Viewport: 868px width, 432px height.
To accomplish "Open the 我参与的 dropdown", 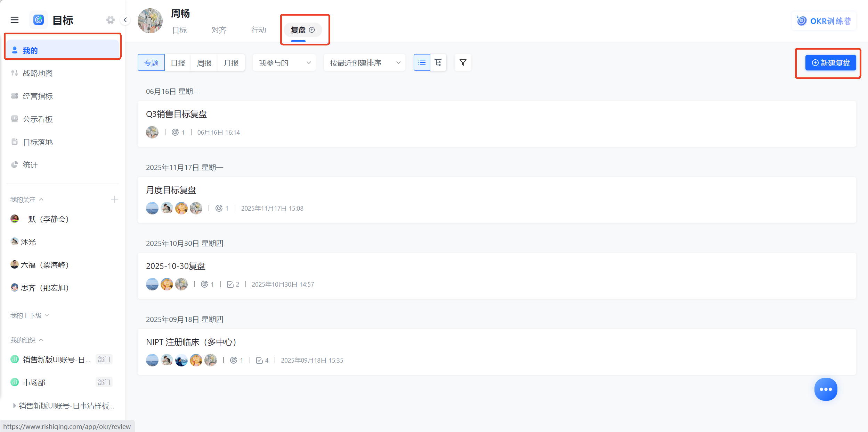I will tap(284, 63).
